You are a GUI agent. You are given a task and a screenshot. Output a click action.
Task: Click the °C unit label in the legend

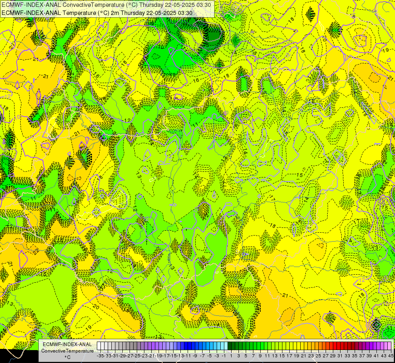67,357
